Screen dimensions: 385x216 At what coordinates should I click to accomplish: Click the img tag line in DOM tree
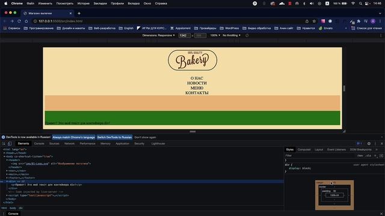coord(51,164)
